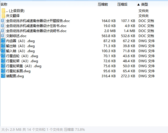Select 全自动洗衣机减速离合器设计任务书.doc
This screenshot has width=168, height=133.
coord(36,26)
